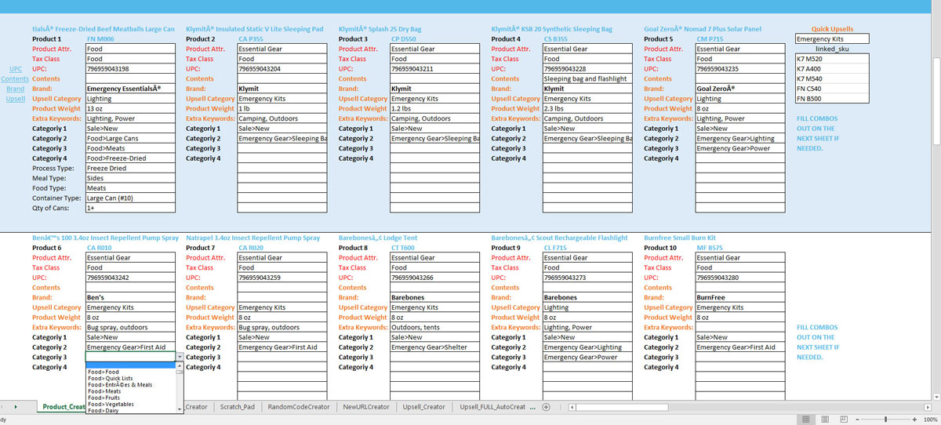This screenshot has width=941, height=425.
Task: Select Product 9 SKU CL F715
Action: pos(587,248)
